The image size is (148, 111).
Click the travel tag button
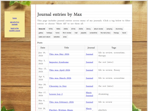click(x=124, y=33)
